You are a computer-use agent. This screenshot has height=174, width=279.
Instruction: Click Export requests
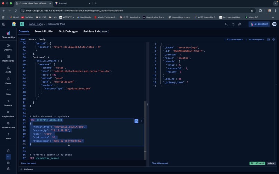point(233,39)
